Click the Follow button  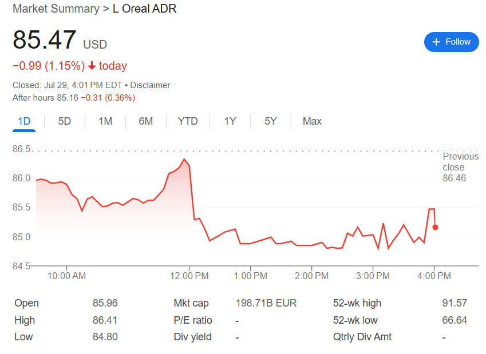(x=451, y=42)
